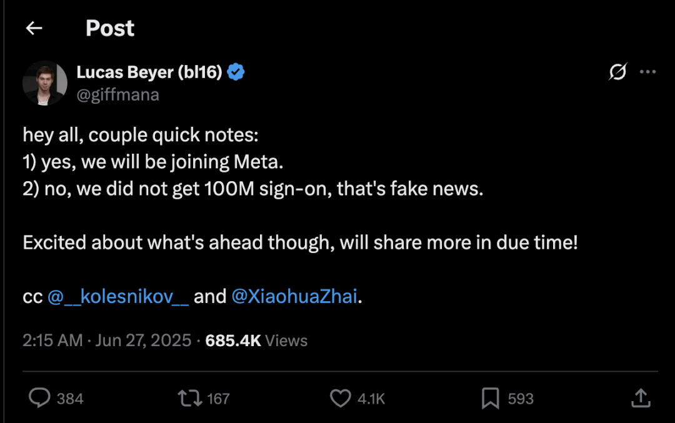Screen dimensions: 675x423
Task: Like the post with the heart icon
Action: click(x=340, y=399)
